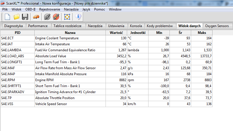
Task: Select the SAE.MAP PID cell
Action: [18, 74]
